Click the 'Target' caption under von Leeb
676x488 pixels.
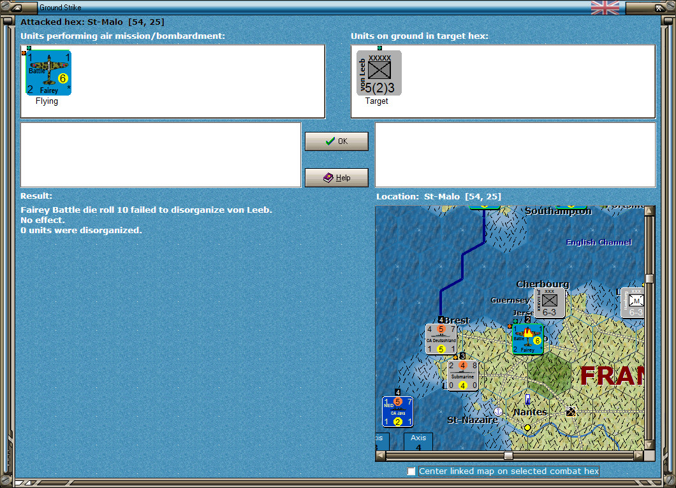point(377,101)
